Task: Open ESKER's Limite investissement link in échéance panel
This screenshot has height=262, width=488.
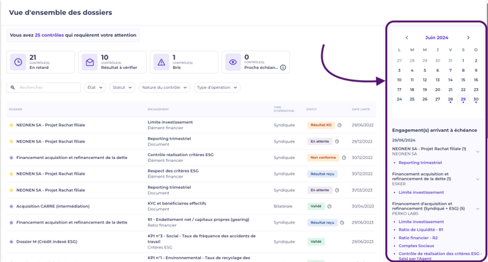Action: click(421, 192)
